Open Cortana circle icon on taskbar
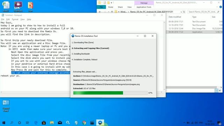The image size is (224, 126). [x=20, y=122]
